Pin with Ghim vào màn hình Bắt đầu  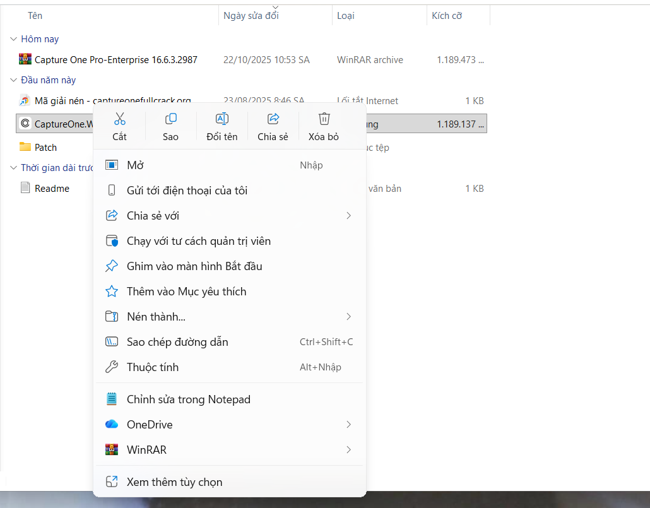[194, 266]
